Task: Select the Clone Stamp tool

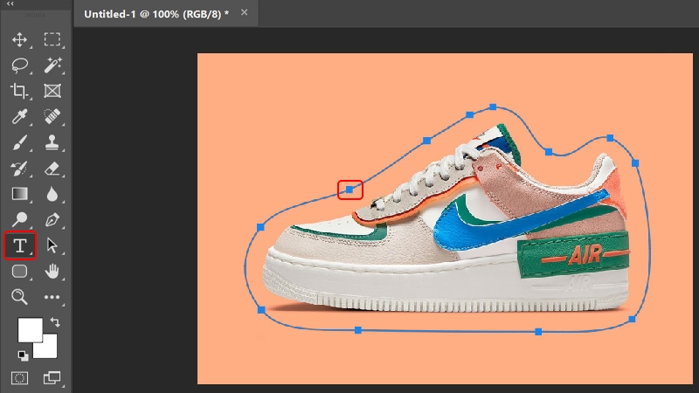Action: (x=52, y=142)
